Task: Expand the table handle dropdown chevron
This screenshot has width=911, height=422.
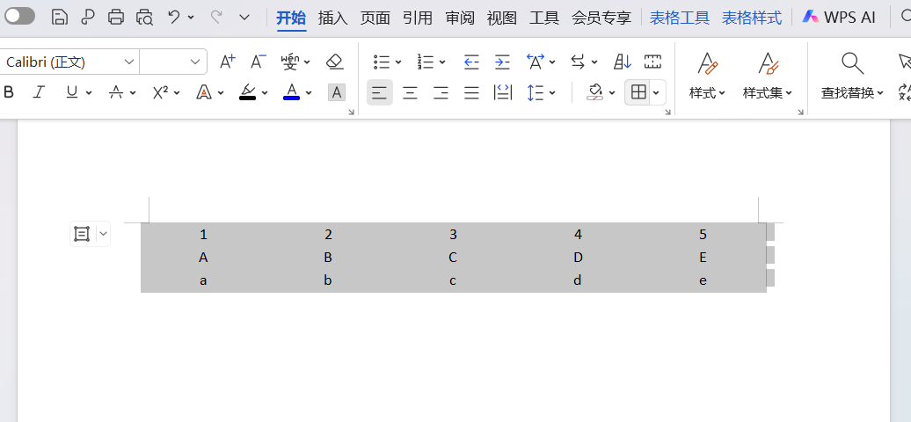Action: click(x=103, y=234)
